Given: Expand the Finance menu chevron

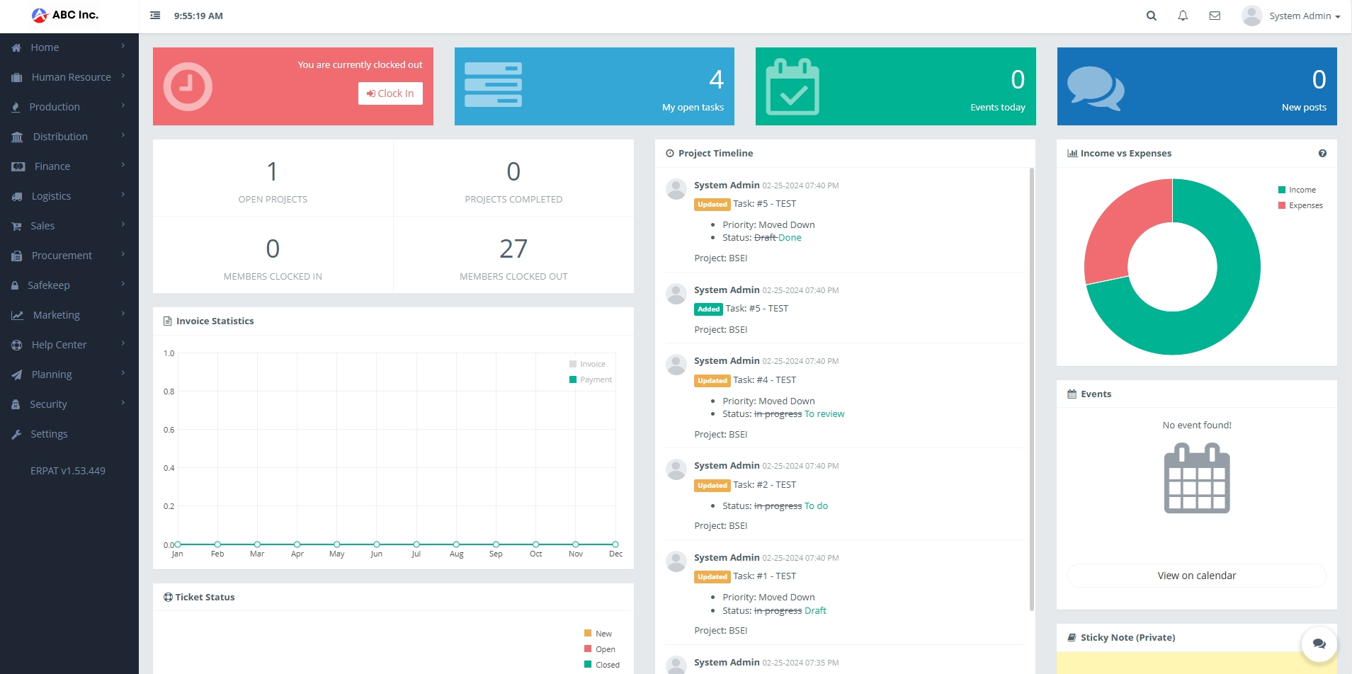Looking at the screenshot, I should tap(123, 165).
